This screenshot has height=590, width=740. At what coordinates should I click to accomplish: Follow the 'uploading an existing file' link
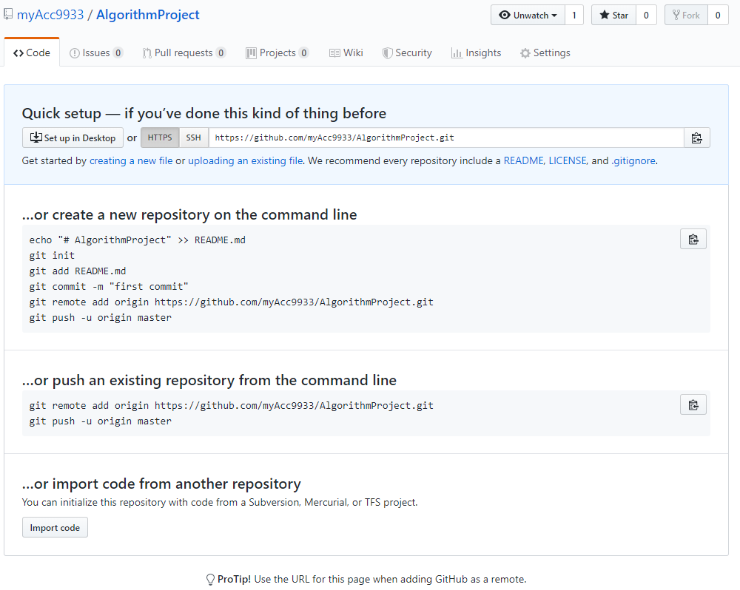pos(246,161)
